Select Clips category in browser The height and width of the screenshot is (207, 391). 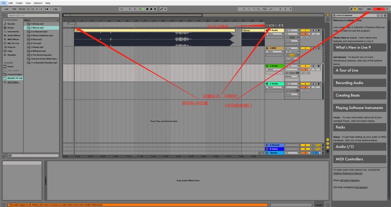10,51
